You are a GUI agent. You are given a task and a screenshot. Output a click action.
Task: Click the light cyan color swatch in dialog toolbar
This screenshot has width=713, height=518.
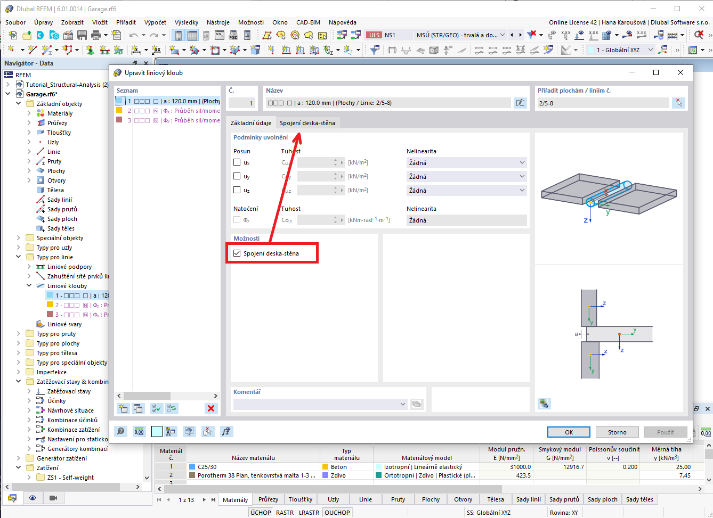click(x=157, y=431)
